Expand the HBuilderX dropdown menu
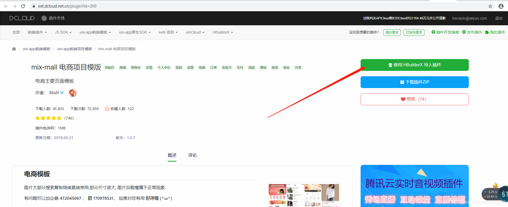The image size is (508, 207). pos(223,32)
